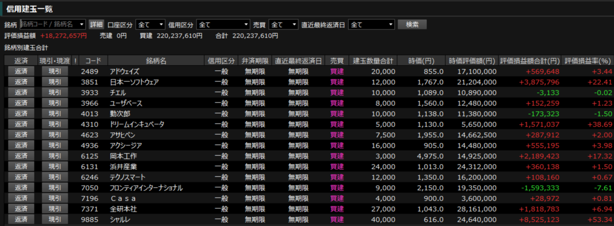Click the 40,000 quantity for シャルレ
Image resolution: width=614 pixels, height=226 pixels.
tap(384, 219)
